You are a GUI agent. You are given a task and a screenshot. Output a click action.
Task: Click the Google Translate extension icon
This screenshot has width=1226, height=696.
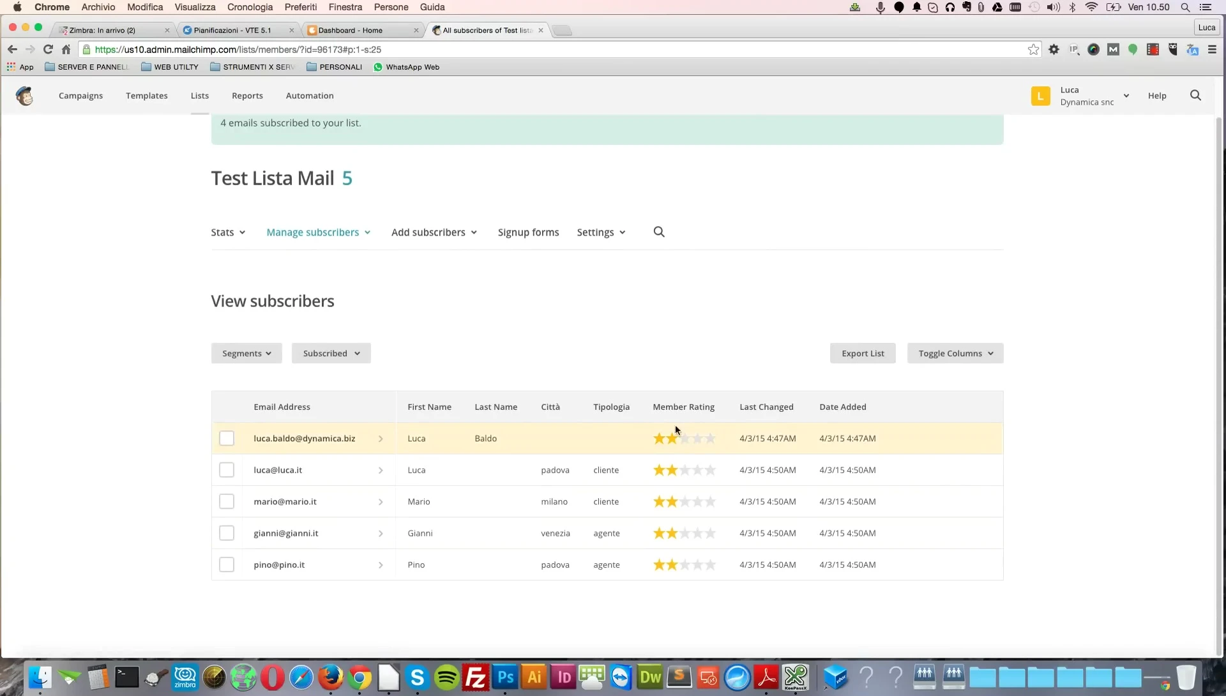point(1193,49)
